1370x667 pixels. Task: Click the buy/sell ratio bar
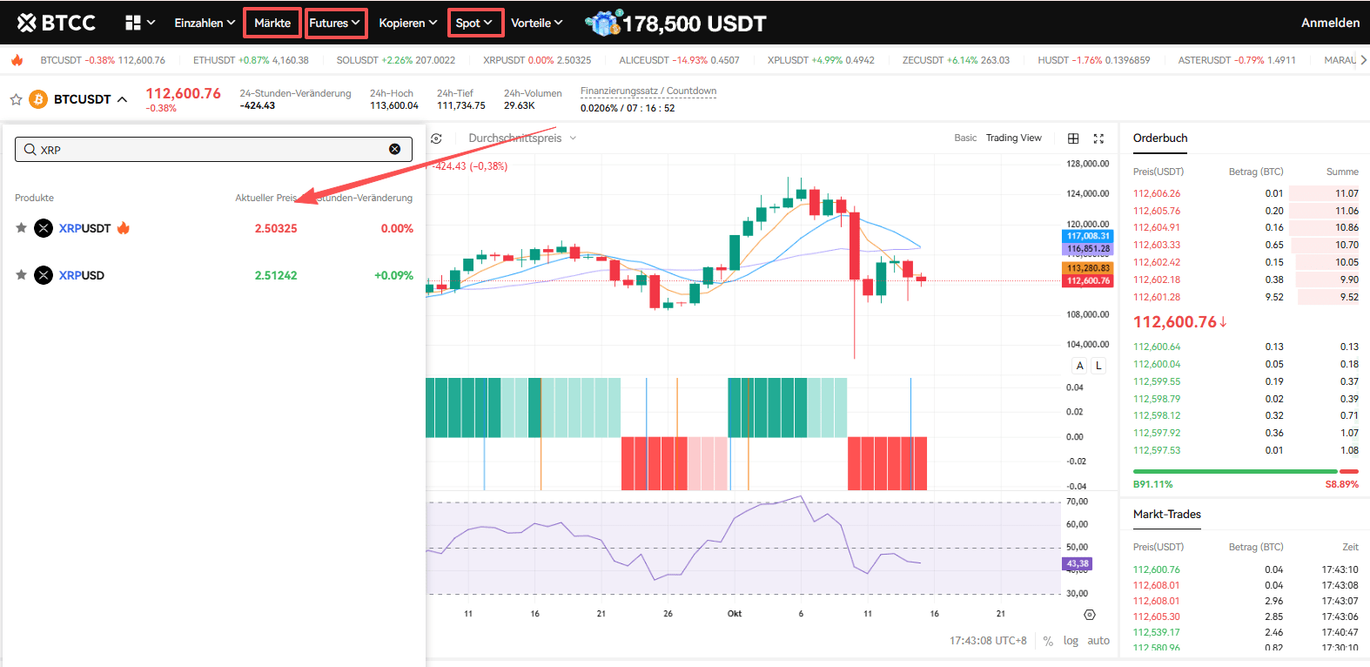(x=1245, y=471)
